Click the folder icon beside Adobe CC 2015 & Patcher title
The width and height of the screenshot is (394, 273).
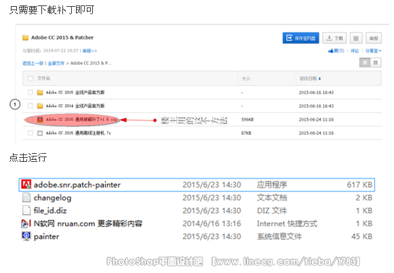tap(25, 38)
